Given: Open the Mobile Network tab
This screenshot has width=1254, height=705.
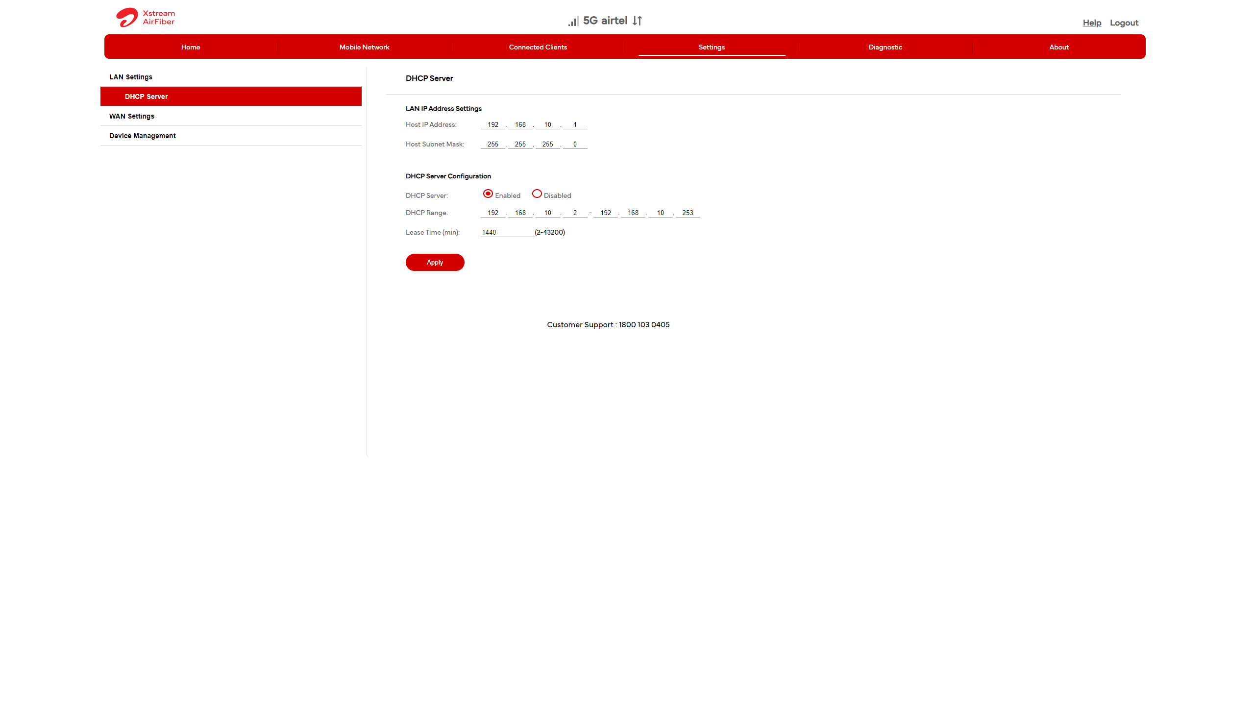Looking at the screenshot, I should [x=364, y=47].
